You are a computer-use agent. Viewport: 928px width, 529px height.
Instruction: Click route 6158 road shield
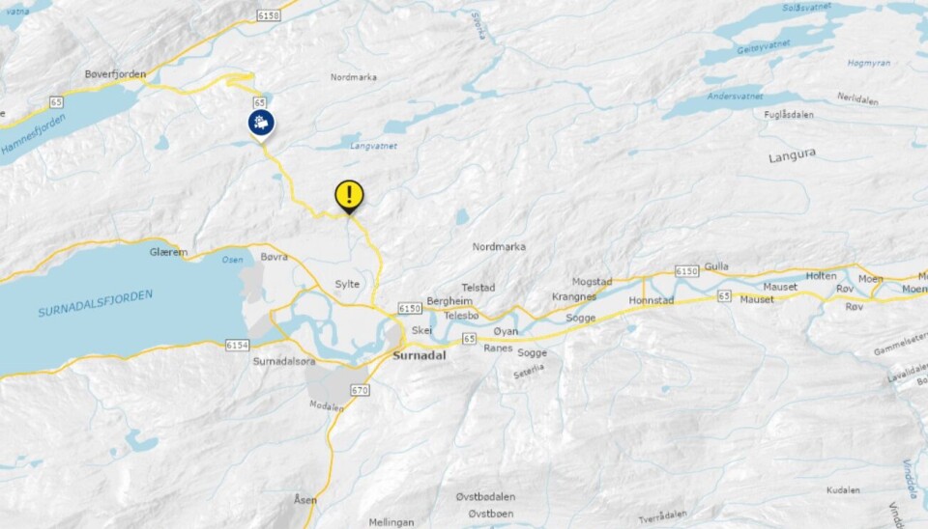[268, 15]
